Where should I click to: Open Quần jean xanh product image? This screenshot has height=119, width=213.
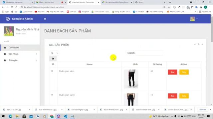coord(131,99)
